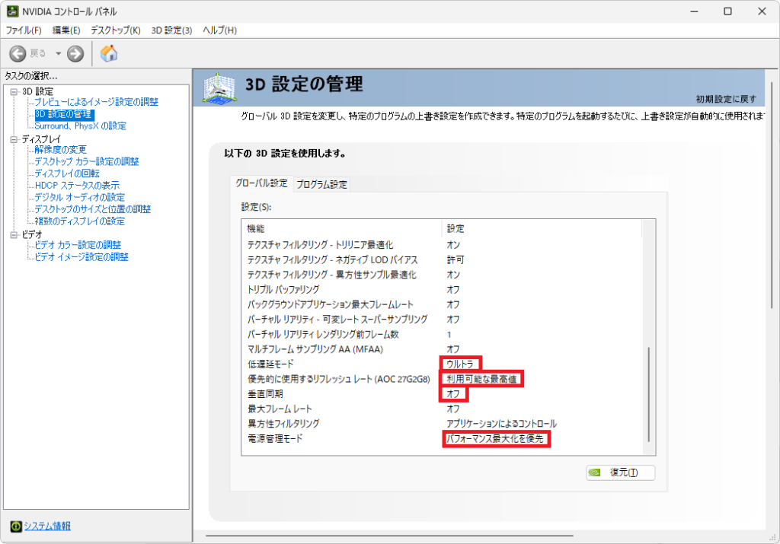Open the back history dropdown arrow
The width and height of the screenshot is (780, 544).
58,53
